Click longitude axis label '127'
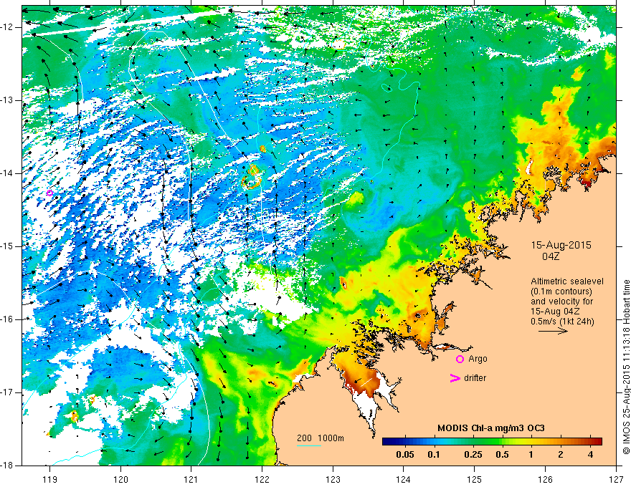Image resolution: width=631 pixels, height=487 pixels. click(x=616, y=479)
